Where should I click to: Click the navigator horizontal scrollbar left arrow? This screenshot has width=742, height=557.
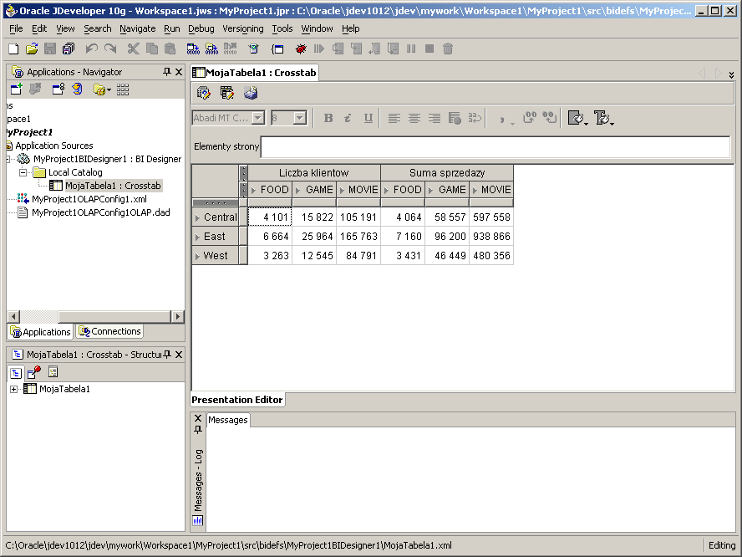[13, 316]
